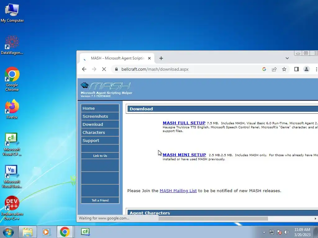Open the MASH Mailing List link

pyautogui.click(x=178, y=191)
